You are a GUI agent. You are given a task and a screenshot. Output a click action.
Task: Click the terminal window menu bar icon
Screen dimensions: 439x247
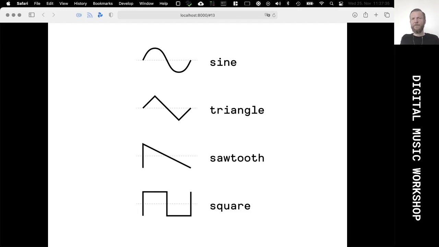(223, 3)
